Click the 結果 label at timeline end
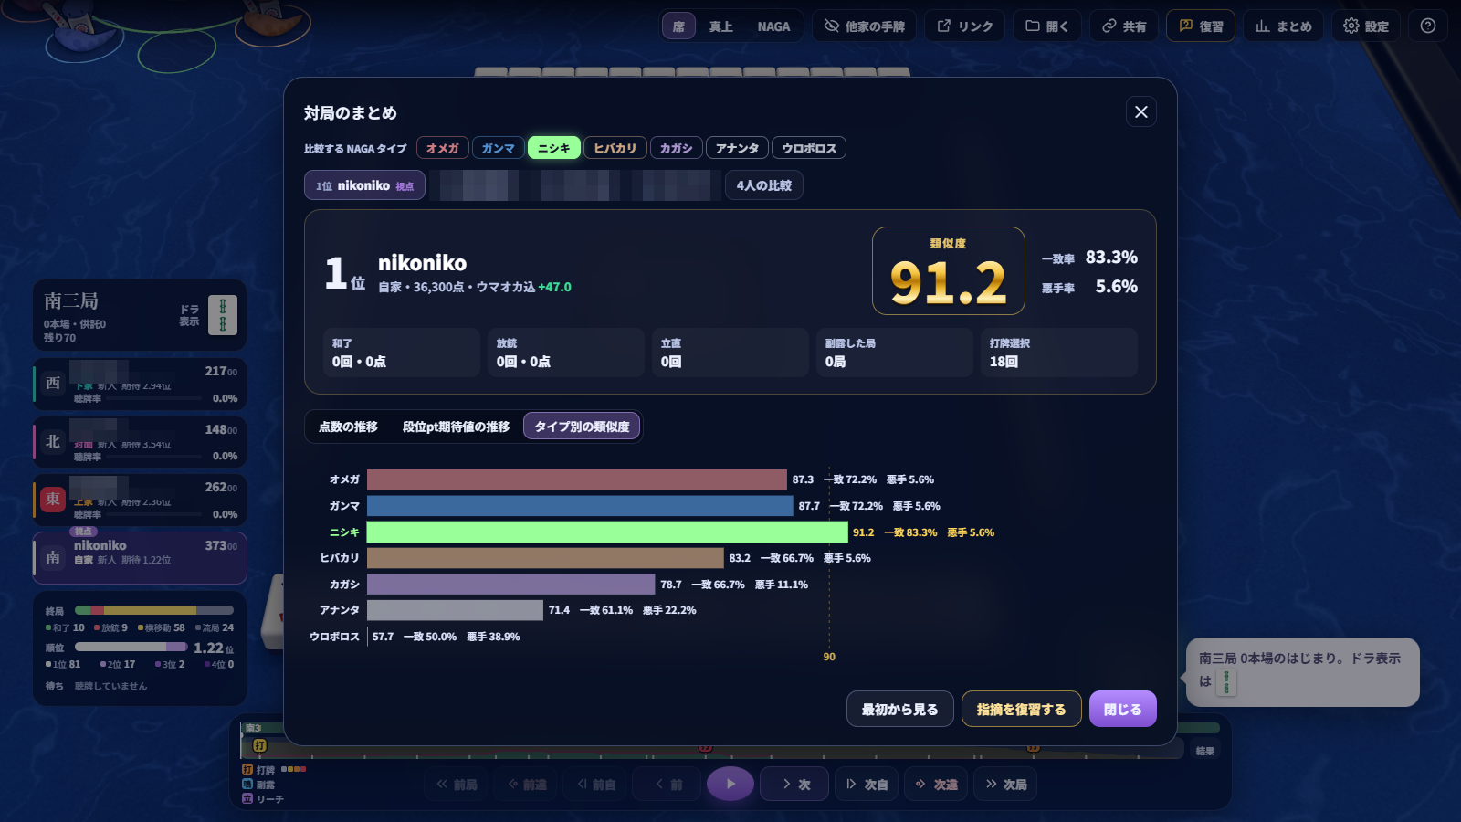The image size is (1461, 822). click(x=1205, y=751)
